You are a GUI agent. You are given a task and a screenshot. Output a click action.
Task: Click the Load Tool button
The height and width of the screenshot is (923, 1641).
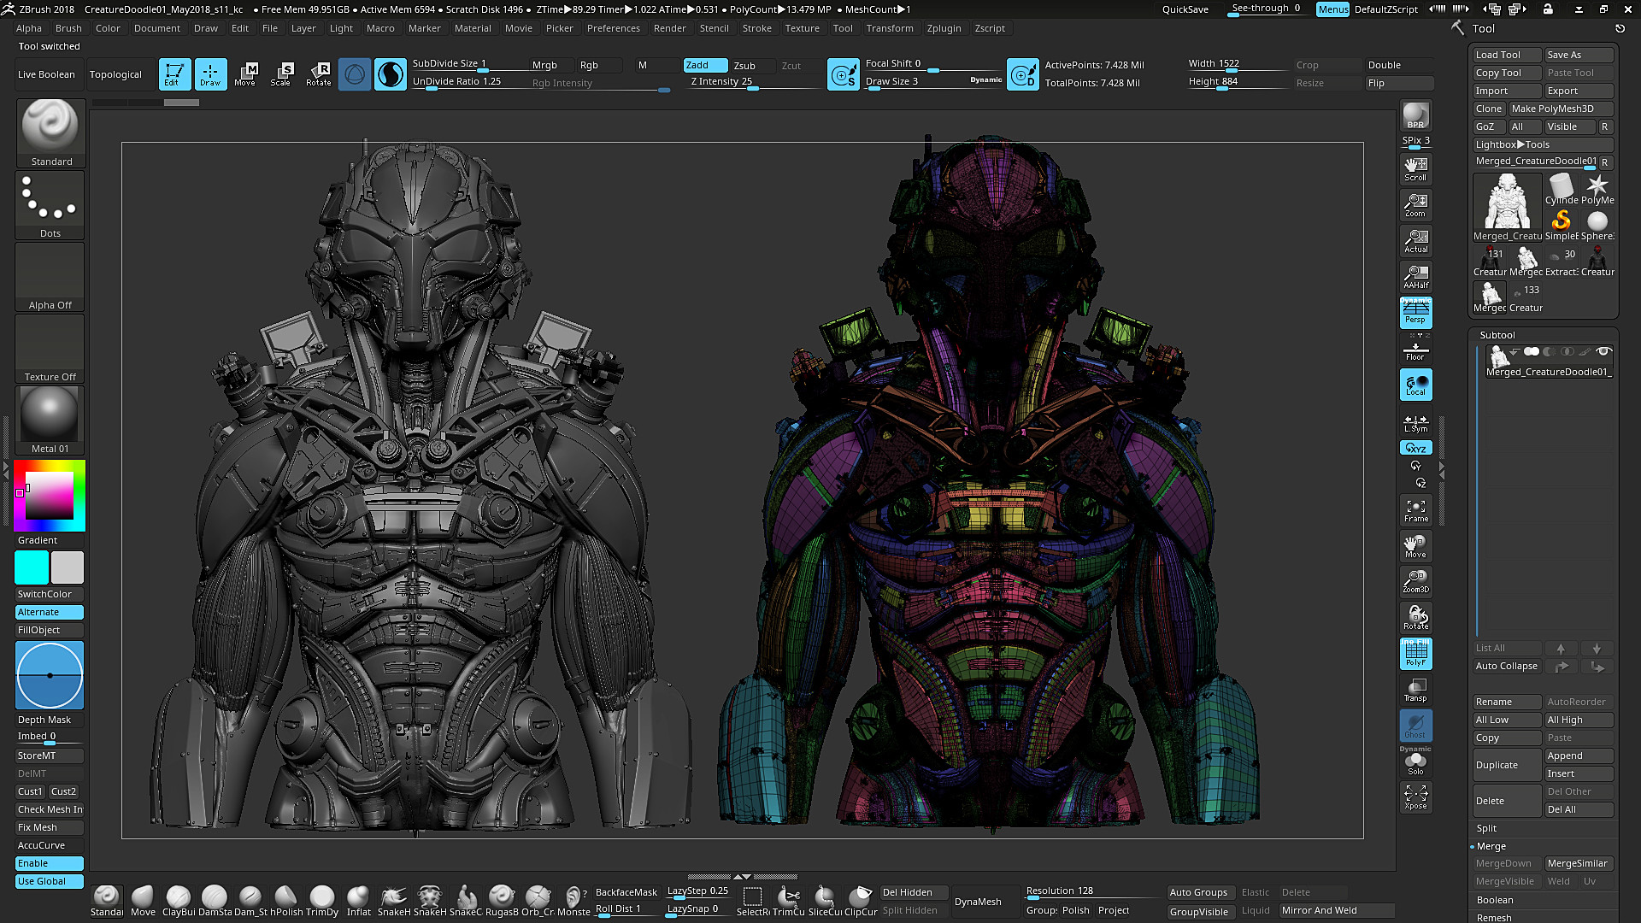pos(1507,55)
